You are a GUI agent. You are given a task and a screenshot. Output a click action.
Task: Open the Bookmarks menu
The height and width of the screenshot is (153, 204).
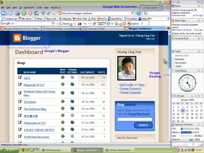pos(29,7)
